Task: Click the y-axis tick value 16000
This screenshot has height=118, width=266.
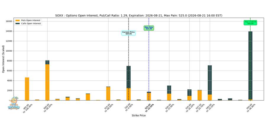Action: click(x=9, y=21)
